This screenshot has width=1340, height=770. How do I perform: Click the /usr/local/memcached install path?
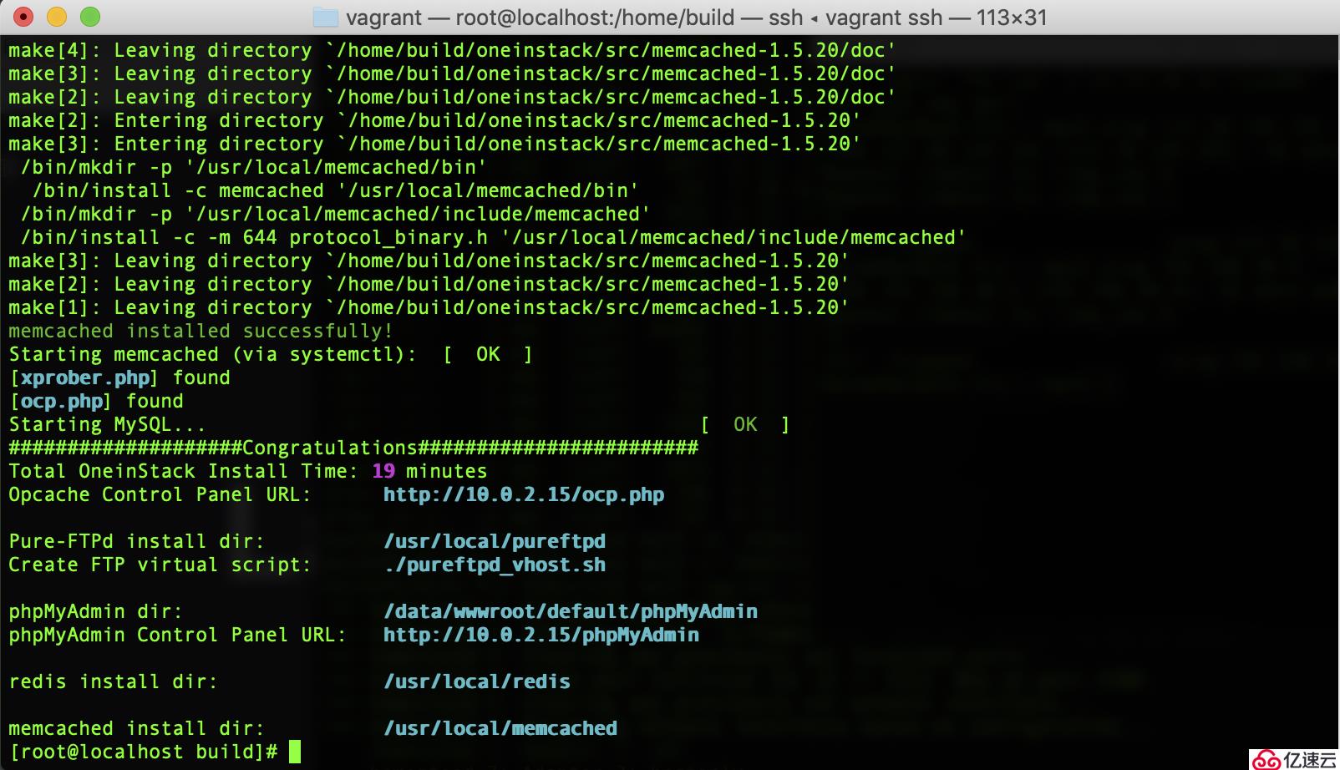tap(500, 728)
